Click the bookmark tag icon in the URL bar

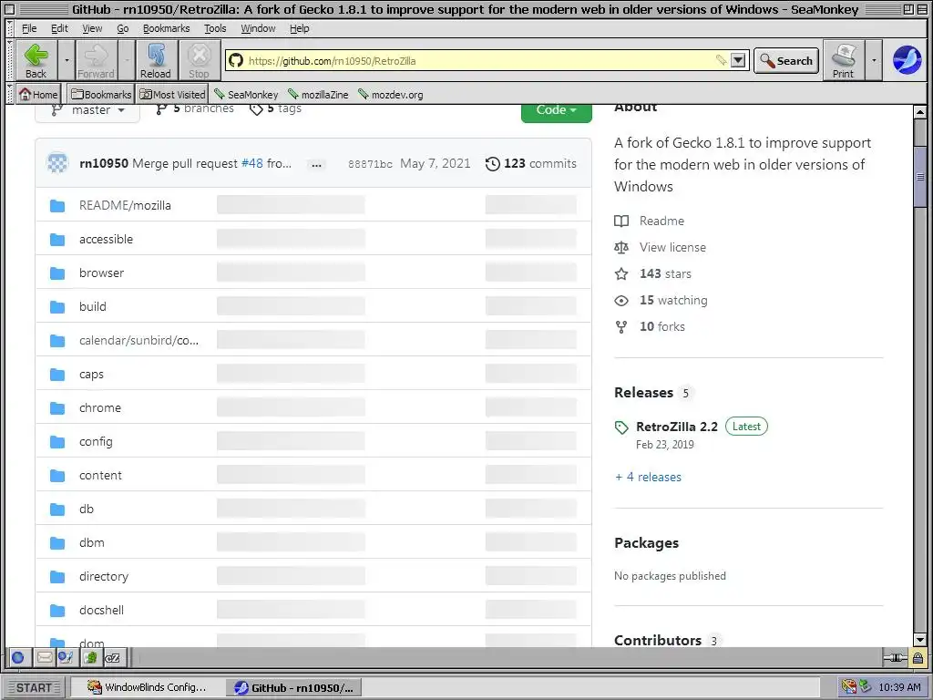point(721,60)
